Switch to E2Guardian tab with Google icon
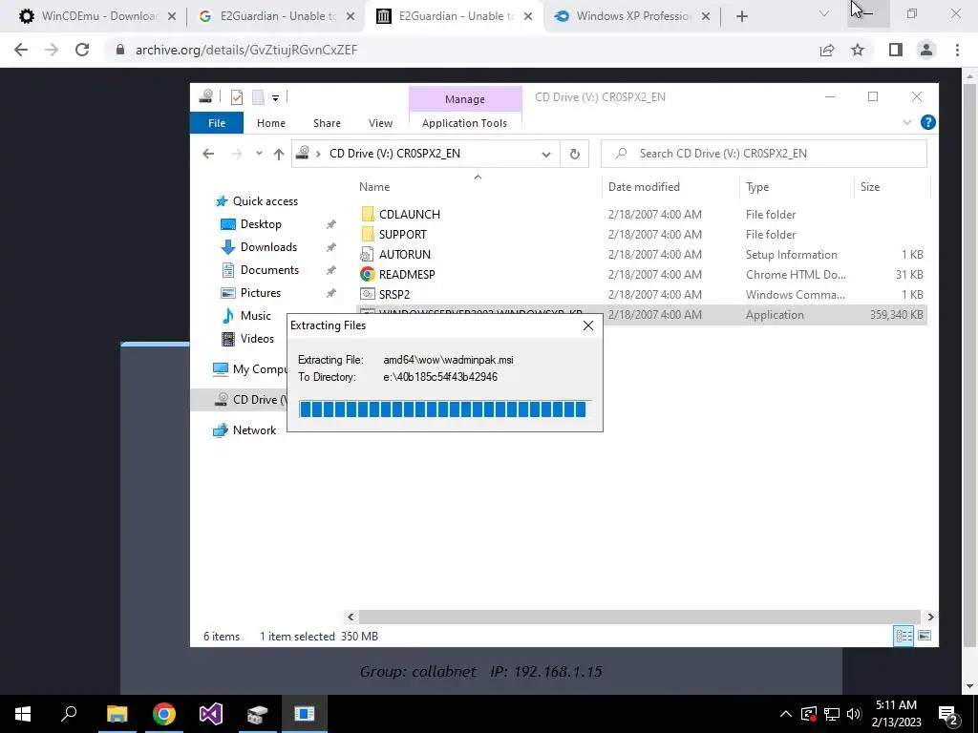 click(273, 16)
